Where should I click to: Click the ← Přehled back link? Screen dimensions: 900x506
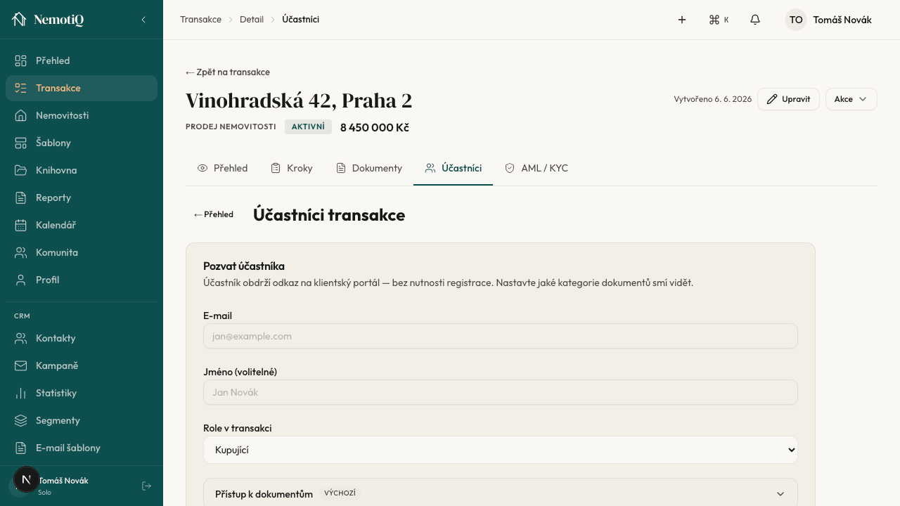tap(214, 214)
